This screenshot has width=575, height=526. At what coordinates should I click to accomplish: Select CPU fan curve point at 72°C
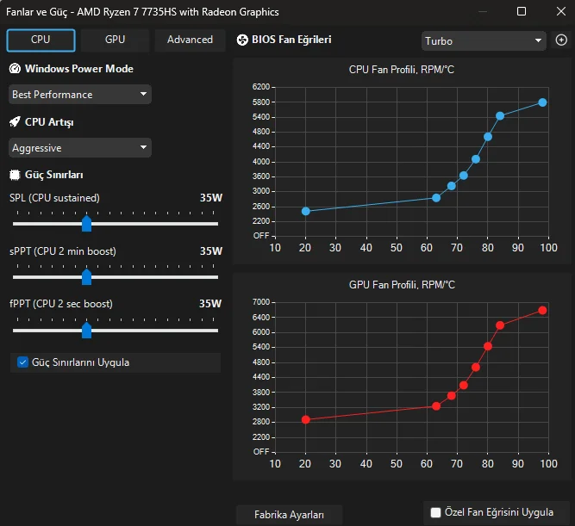pyautogui.click(x=464, y=176)
